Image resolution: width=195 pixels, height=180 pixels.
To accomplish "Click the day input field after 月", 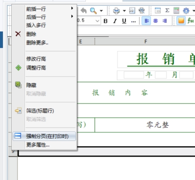I will (186, 75).
